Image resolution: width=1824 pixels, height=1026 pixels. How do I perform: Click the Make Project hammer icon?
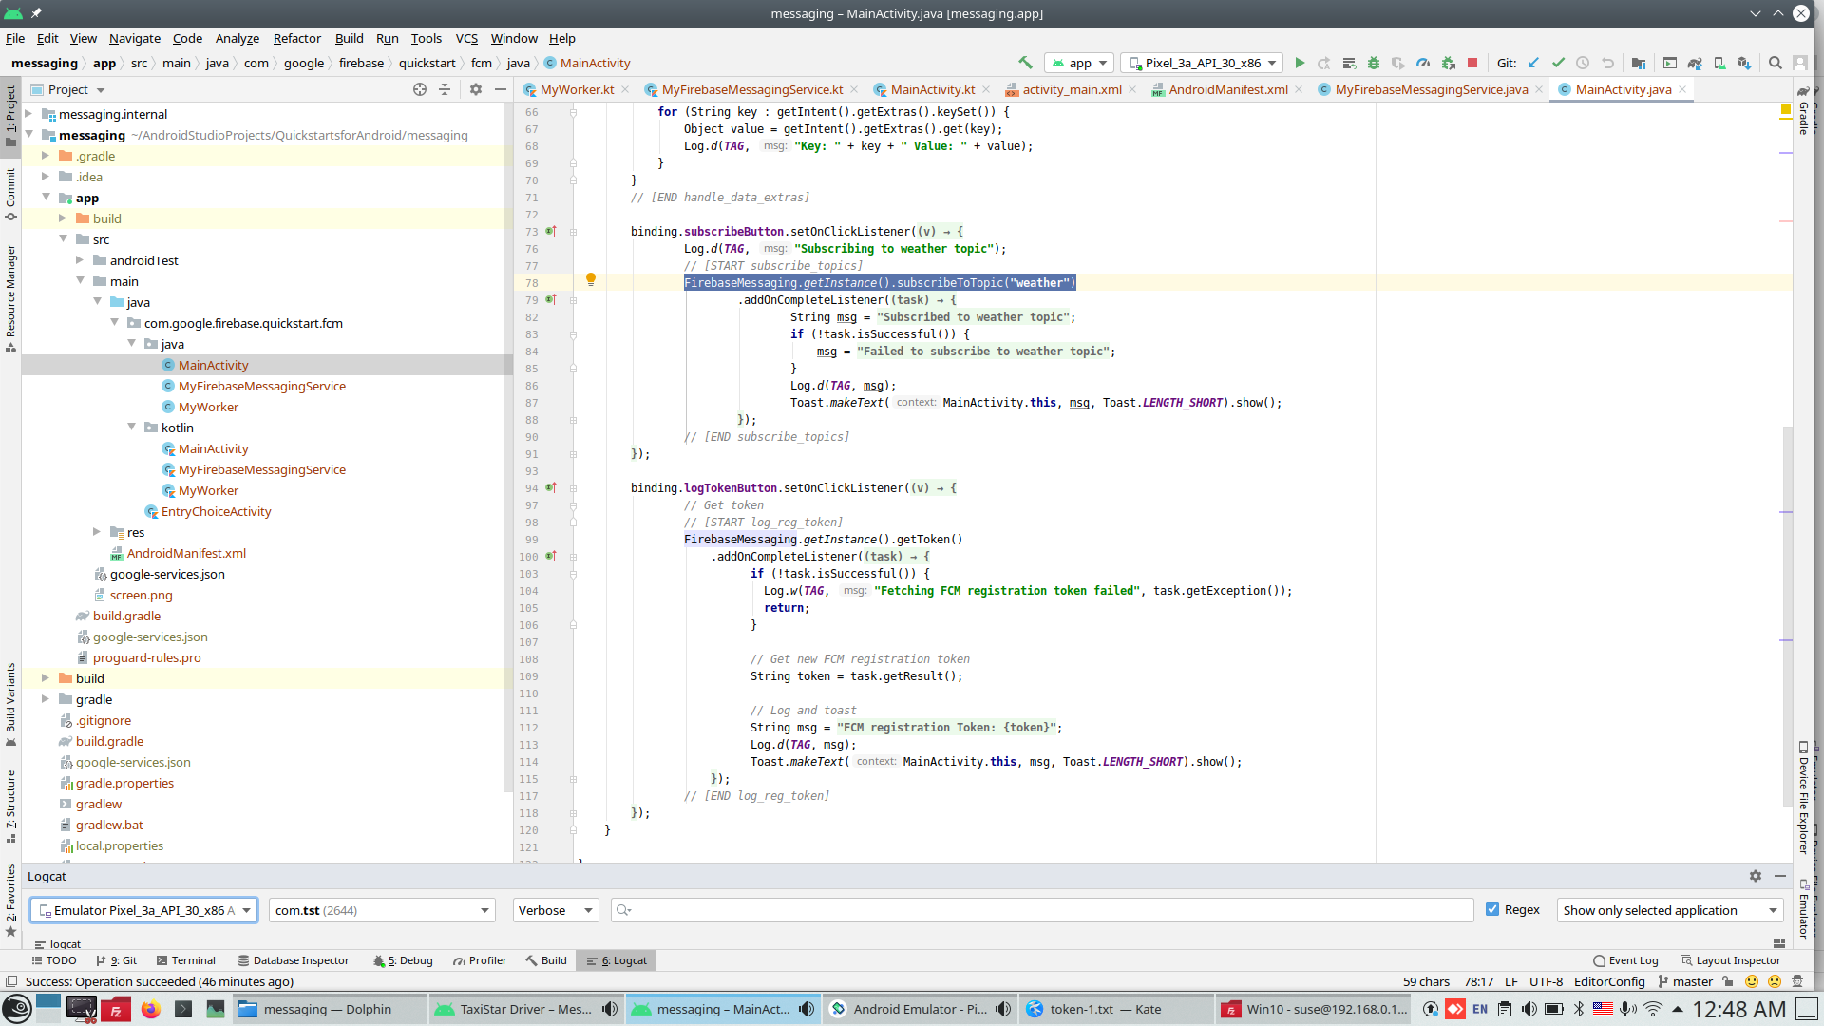1025,63
